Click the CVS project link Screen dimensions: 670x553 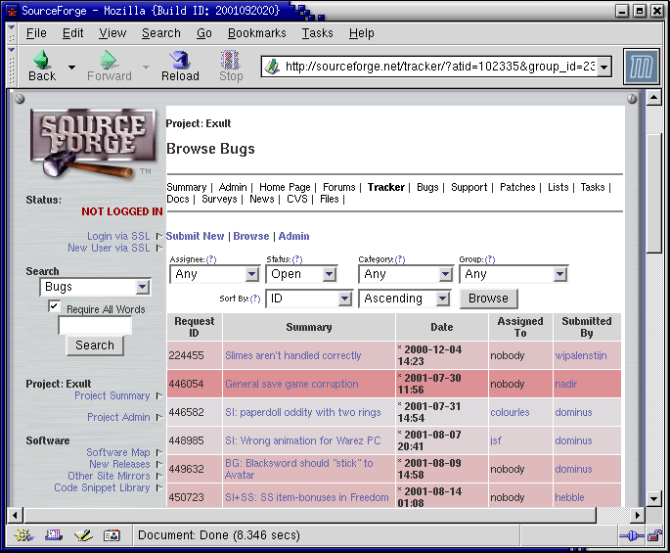297,200
